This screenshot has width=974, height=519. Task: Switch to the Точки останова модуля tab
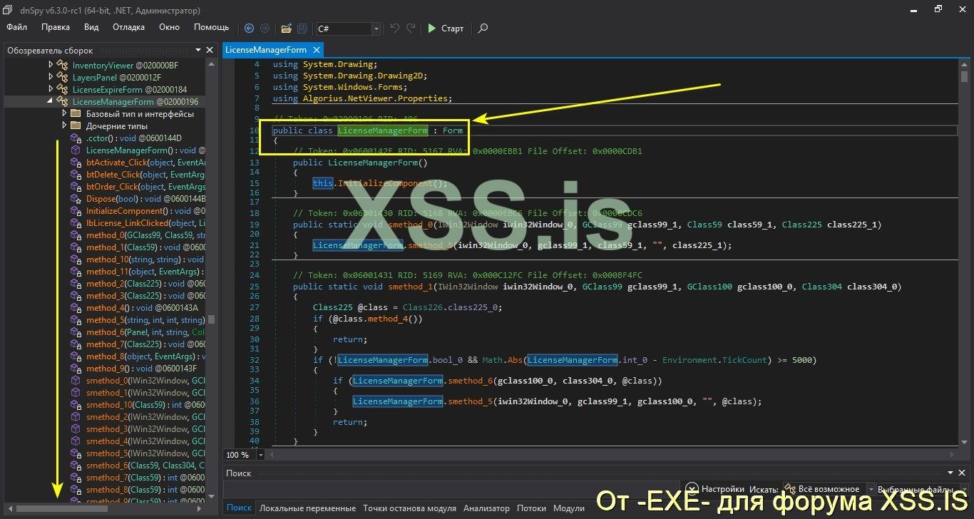click(x=409, y=508)
